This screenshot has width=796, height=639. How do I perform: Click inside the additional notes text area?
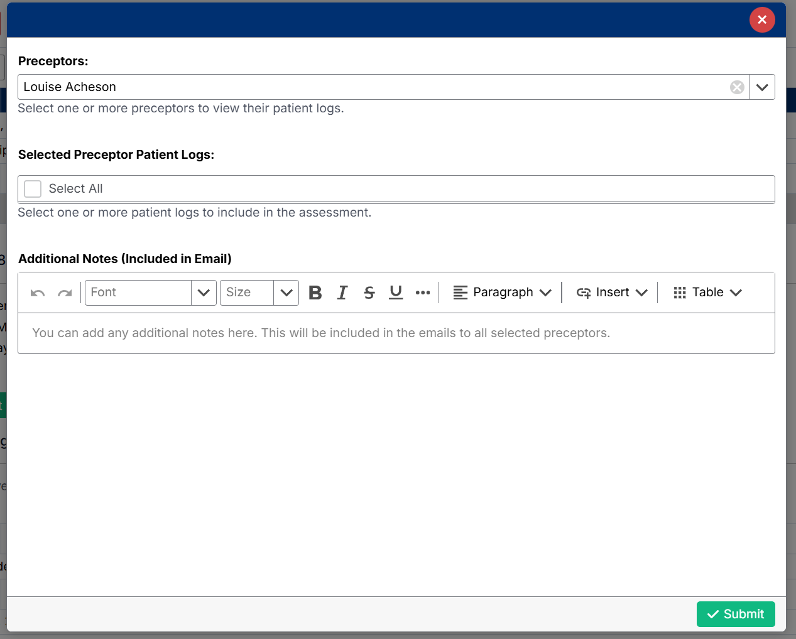pyautogui.click(x=396, y=333)
